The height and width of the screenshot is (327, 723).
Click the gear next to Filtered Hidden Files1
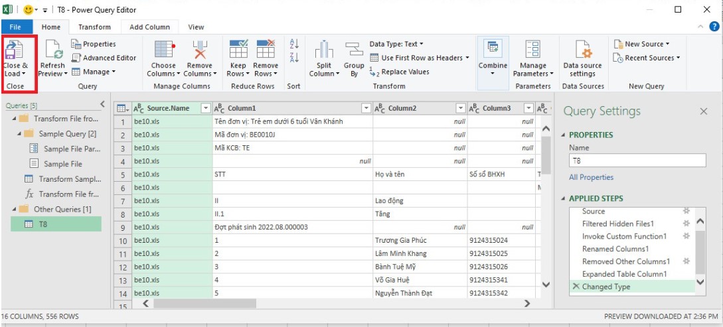click(686, 224)
